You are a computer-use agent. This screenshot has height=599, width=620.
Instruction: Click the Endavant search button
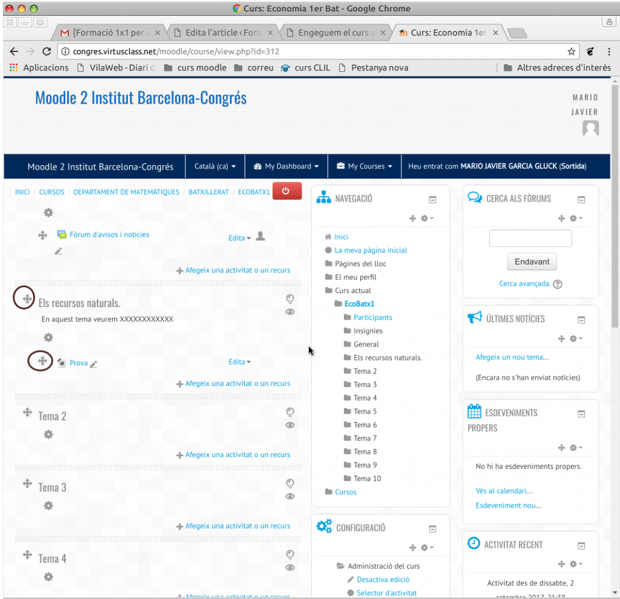tap(532, 262)
